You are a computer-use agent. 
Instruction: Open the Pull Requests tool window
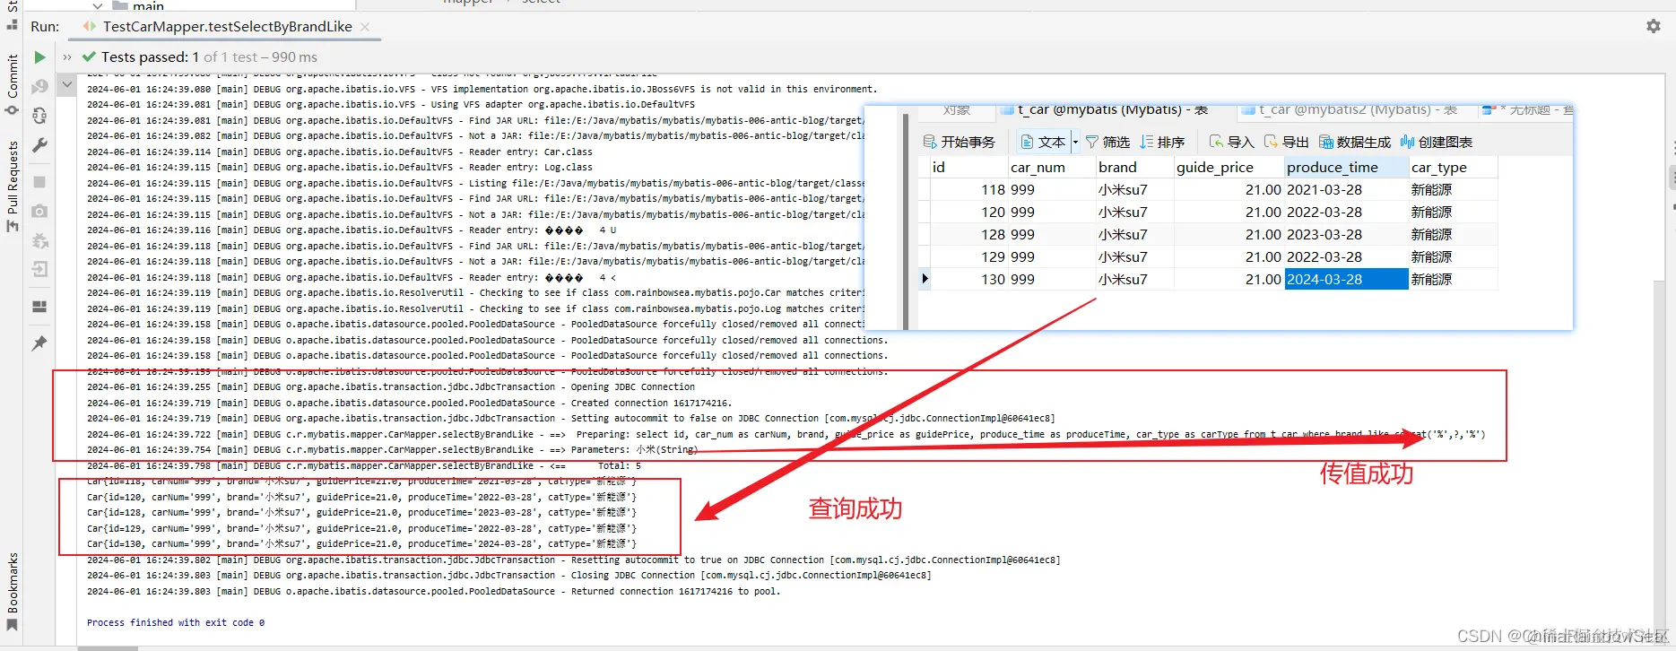tap(13, 186)
